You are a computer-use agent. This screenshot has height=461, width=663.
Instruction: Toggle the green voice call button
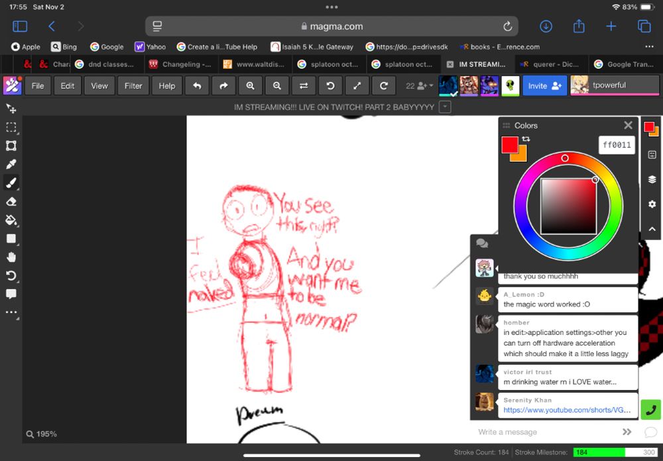(x=651, y=409)
